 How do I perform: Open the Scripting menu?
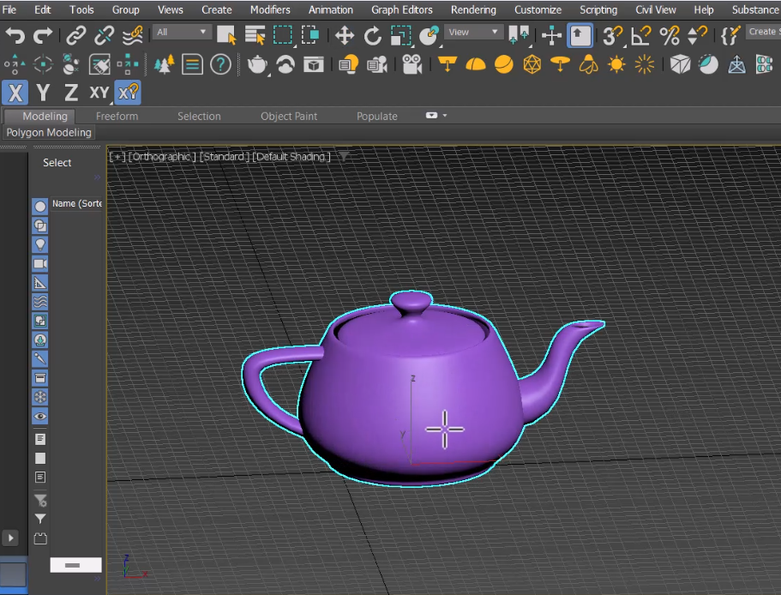click(x=598, y=10)
